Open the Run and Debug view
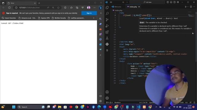The image size is (197, 110). coord(107,26)
